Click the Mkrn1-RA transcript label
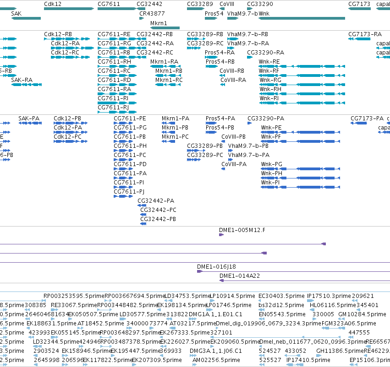 164,62
